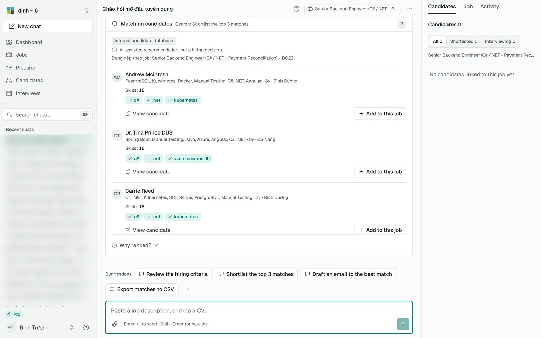Click the Matching candidates search icon

pyautogui.click(x=115, y=24)
